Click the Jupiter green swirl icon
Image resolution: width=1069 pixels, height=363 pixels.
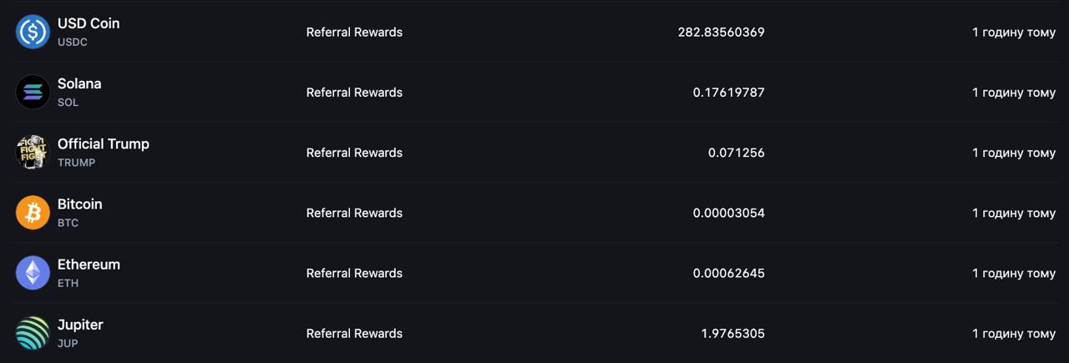click(33, 333)
